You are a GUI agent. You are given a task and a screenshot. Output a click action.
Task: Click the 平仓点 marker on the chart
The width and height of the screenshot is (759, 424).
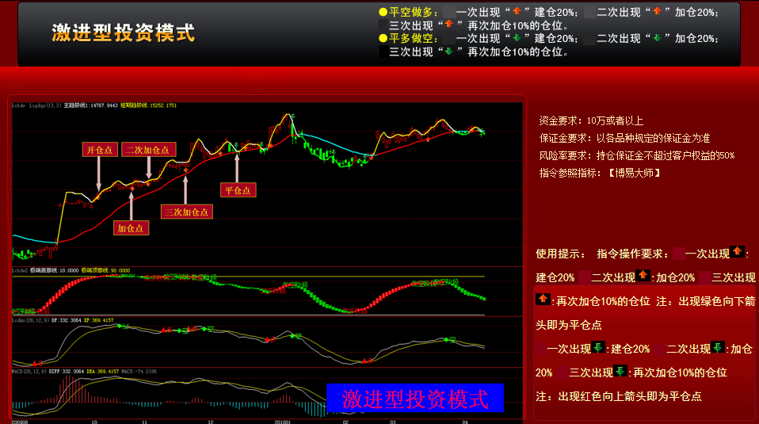pyautogui.click(x=238, y=189)
